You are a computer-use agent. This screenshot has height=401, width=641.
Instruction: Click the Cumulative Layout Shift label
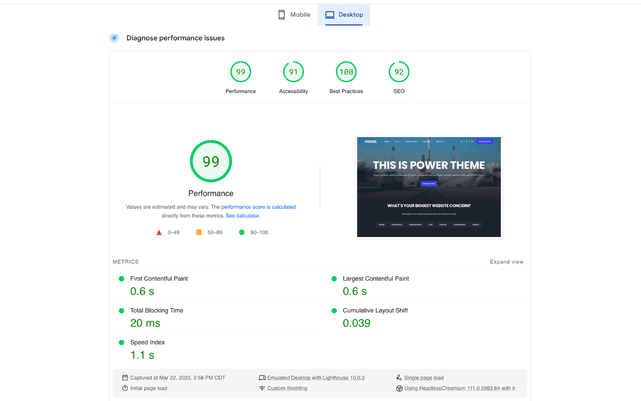coord(375,311)
